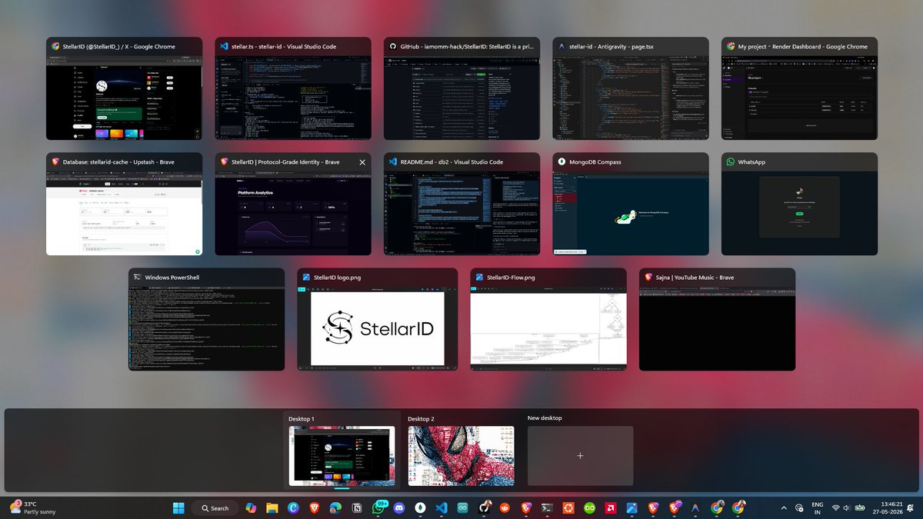
Task: Open Sajna YouTube Music Brave window
Action: pyautogui.click(x=717, y=319)
